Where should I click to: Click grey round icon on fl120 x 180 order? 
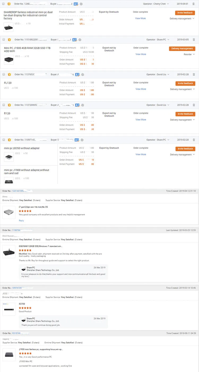(x=83, y=105)
